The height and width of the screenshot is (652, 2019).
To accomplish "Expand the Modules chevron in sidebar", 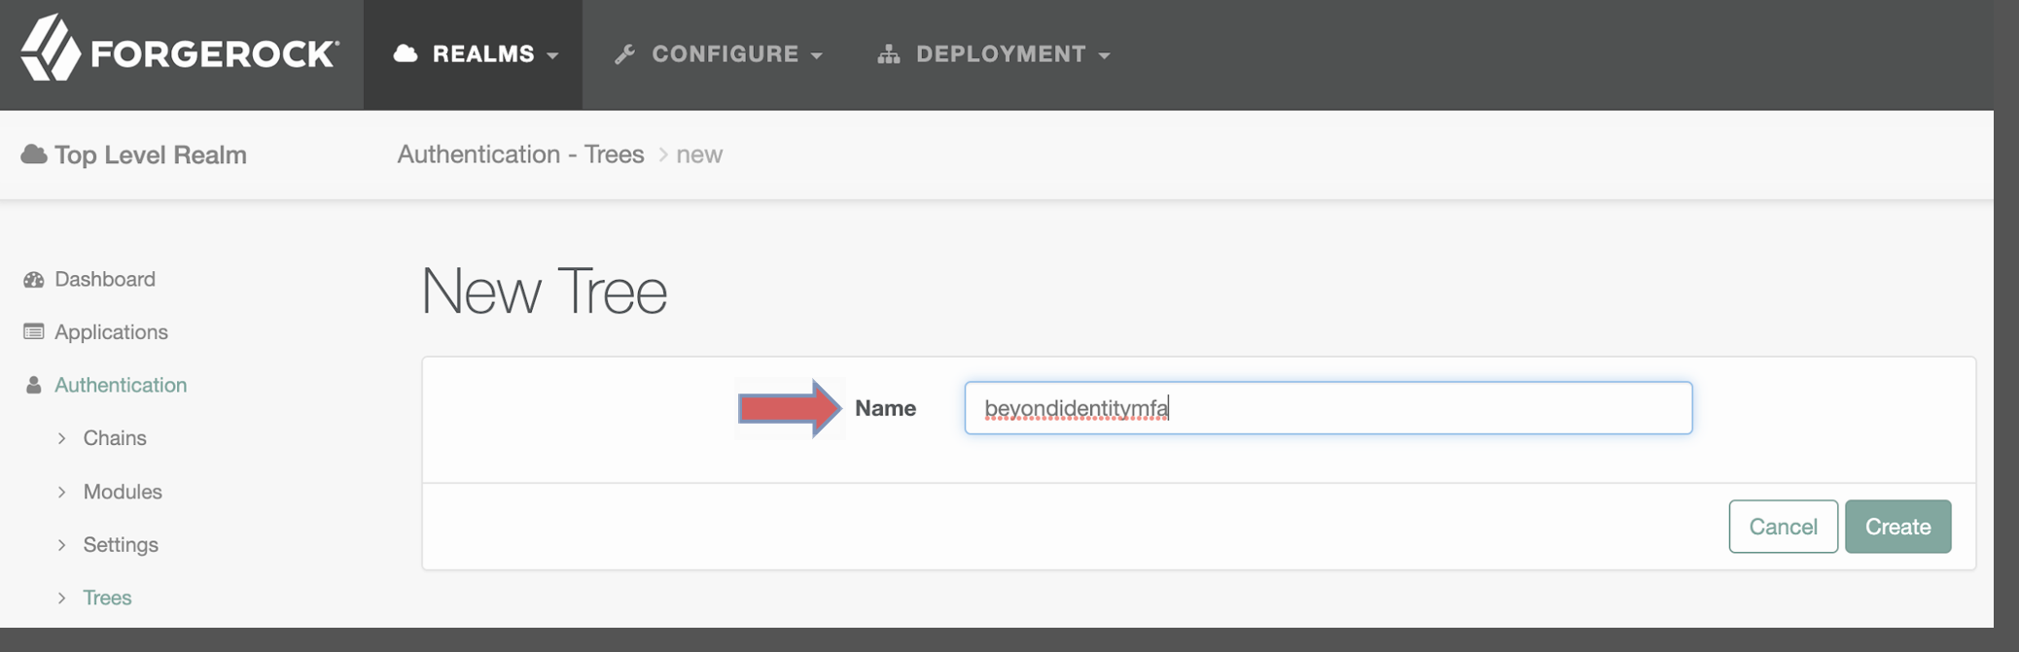I will coord(61,492).
